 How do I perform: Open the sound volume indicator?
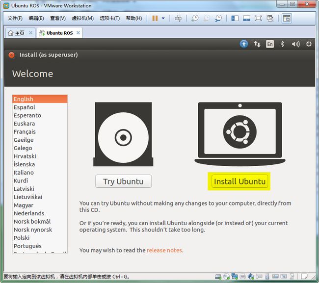tap(295, 44)
